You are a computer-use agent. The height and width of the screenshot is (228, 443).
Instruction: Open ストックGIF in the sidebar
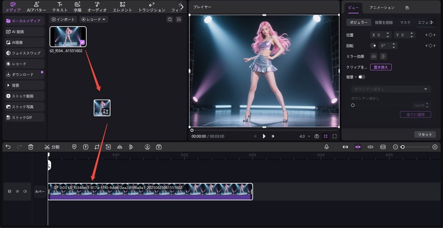(x=24, y=117)
